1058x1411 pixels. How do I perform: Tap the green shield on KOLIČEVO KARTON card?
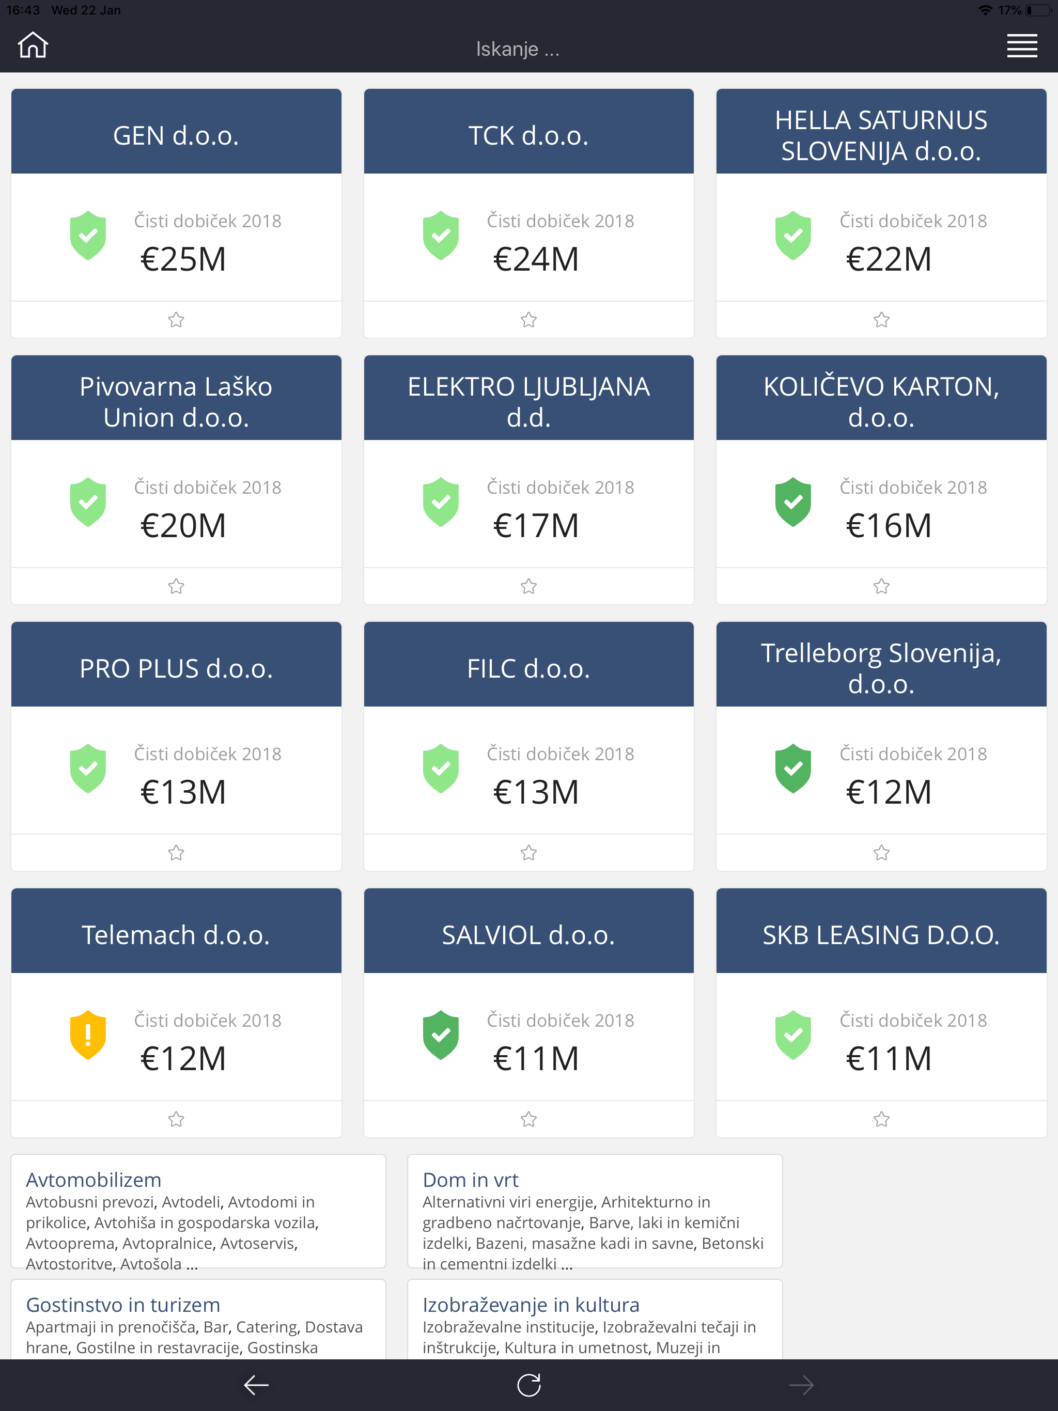point(793,502)
